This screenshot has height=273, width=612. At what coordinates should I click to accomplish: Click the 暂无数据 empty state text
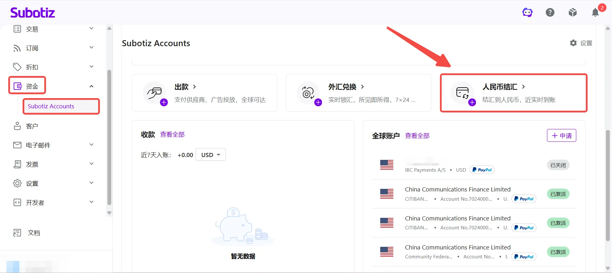[243, 256]
